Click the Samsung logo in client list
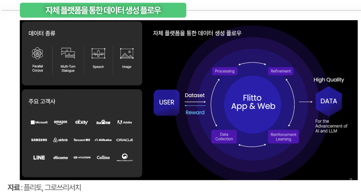 tap(39, 140)
